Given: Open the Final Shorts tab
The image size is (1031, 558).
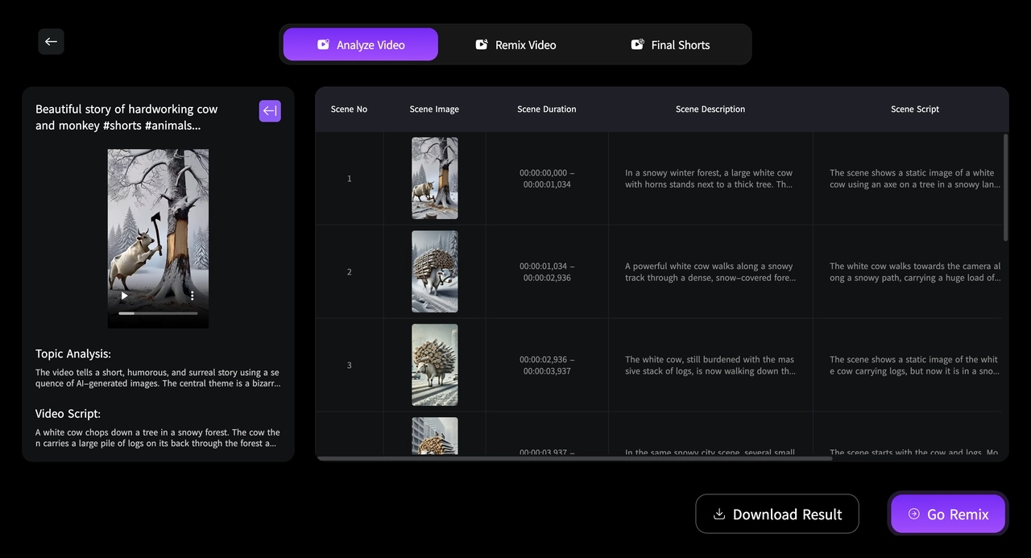Looking at the screenshot, I should click(670, 44).
